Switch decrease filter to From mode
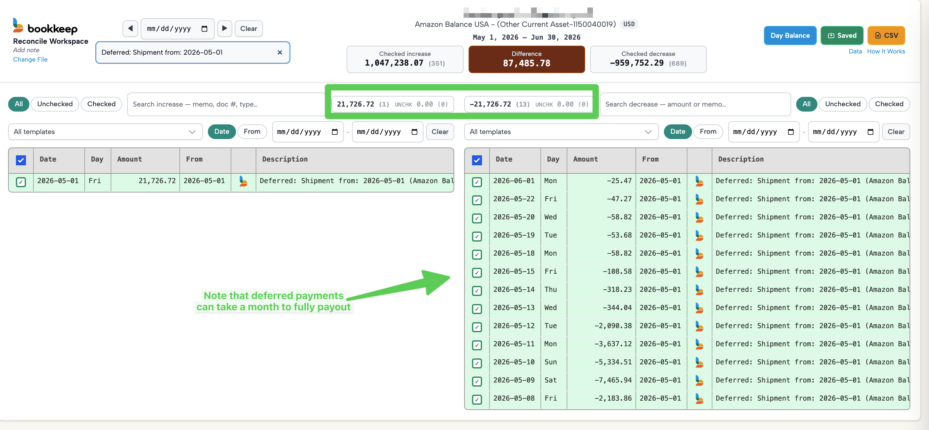 pos(708,132)
